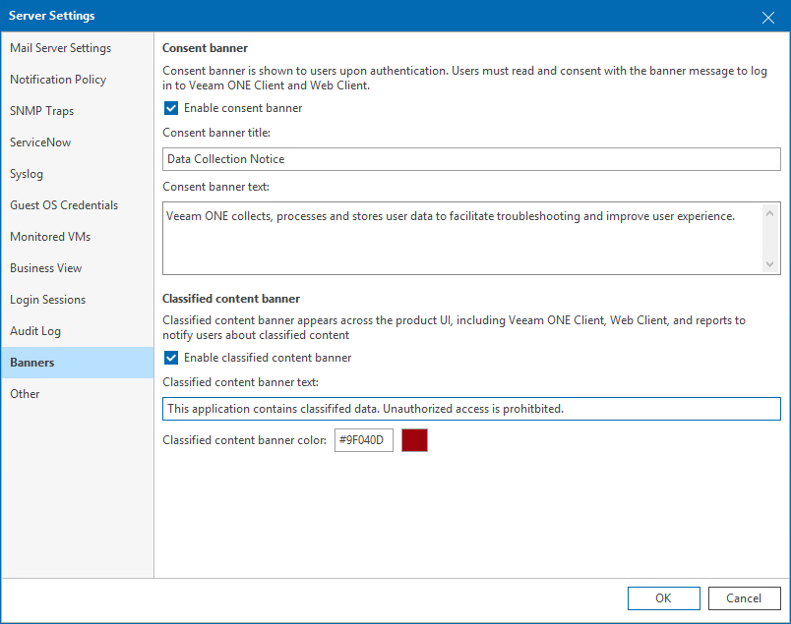Click the banner color hex code field
791x624 pixels.
click(x=363, y=440)
